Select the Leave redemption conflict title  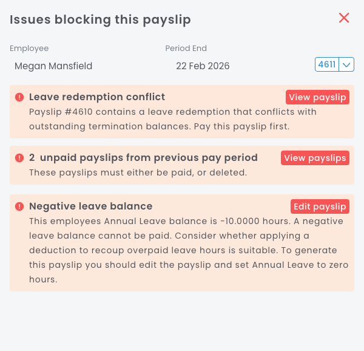point(97,97)
